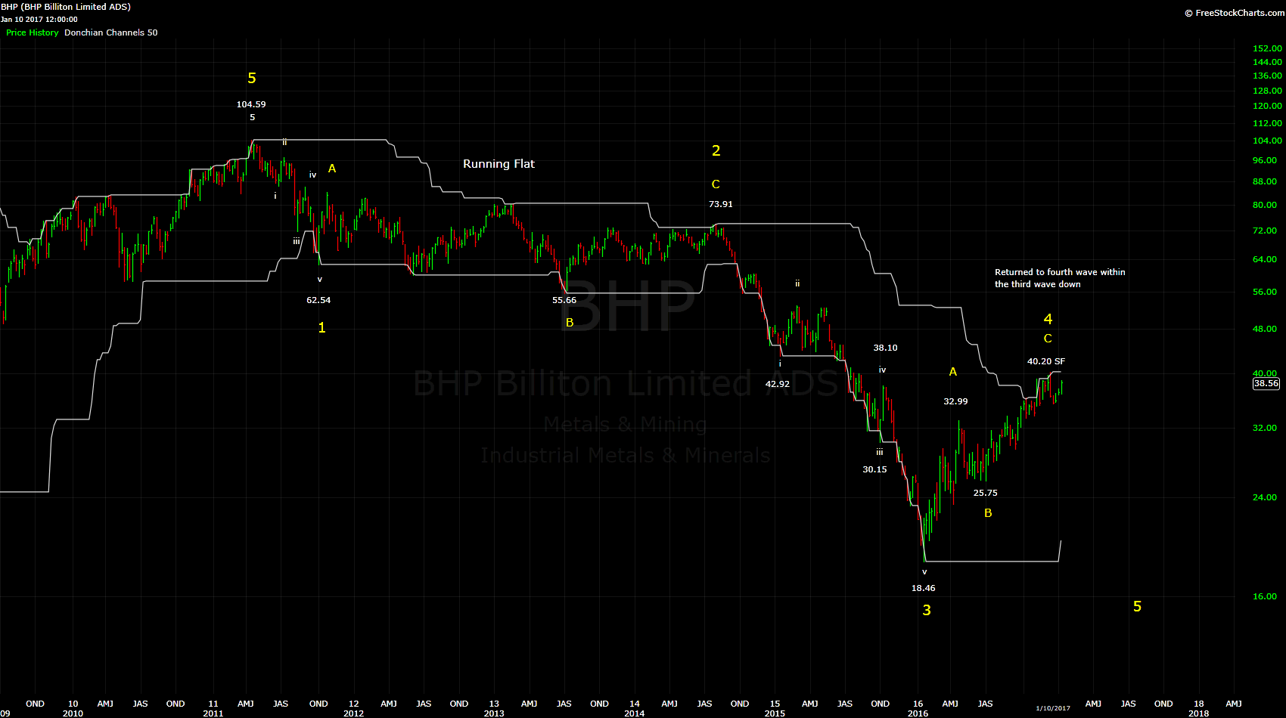This screenshot has height=718, width=1286.
Task: Click the 104.59 peak price label
Action: tap(251, 104)
